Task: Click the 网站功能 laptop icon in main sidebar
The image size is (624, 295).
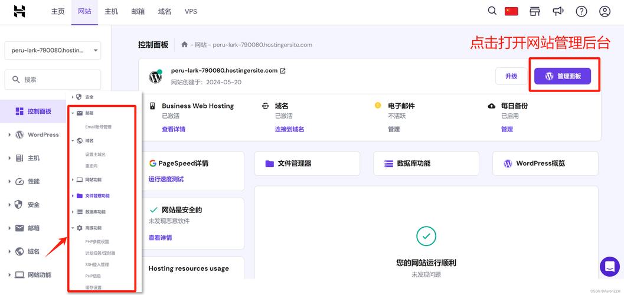Action: (x=19, y=275)
